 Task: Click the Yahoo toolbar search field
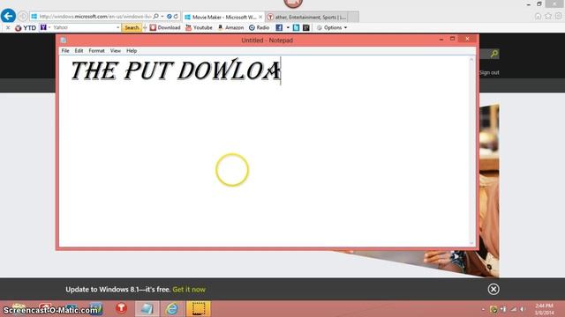(x=84, y=27)
